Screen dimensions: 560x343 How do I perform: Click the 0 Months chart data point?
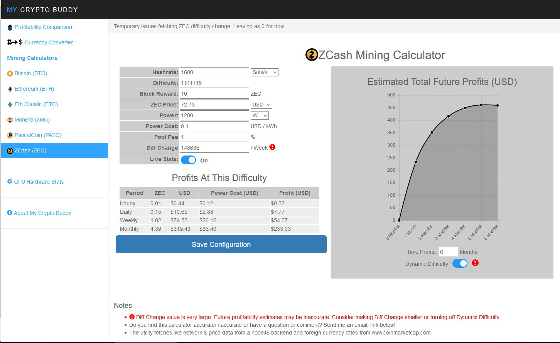pos(399,220)
